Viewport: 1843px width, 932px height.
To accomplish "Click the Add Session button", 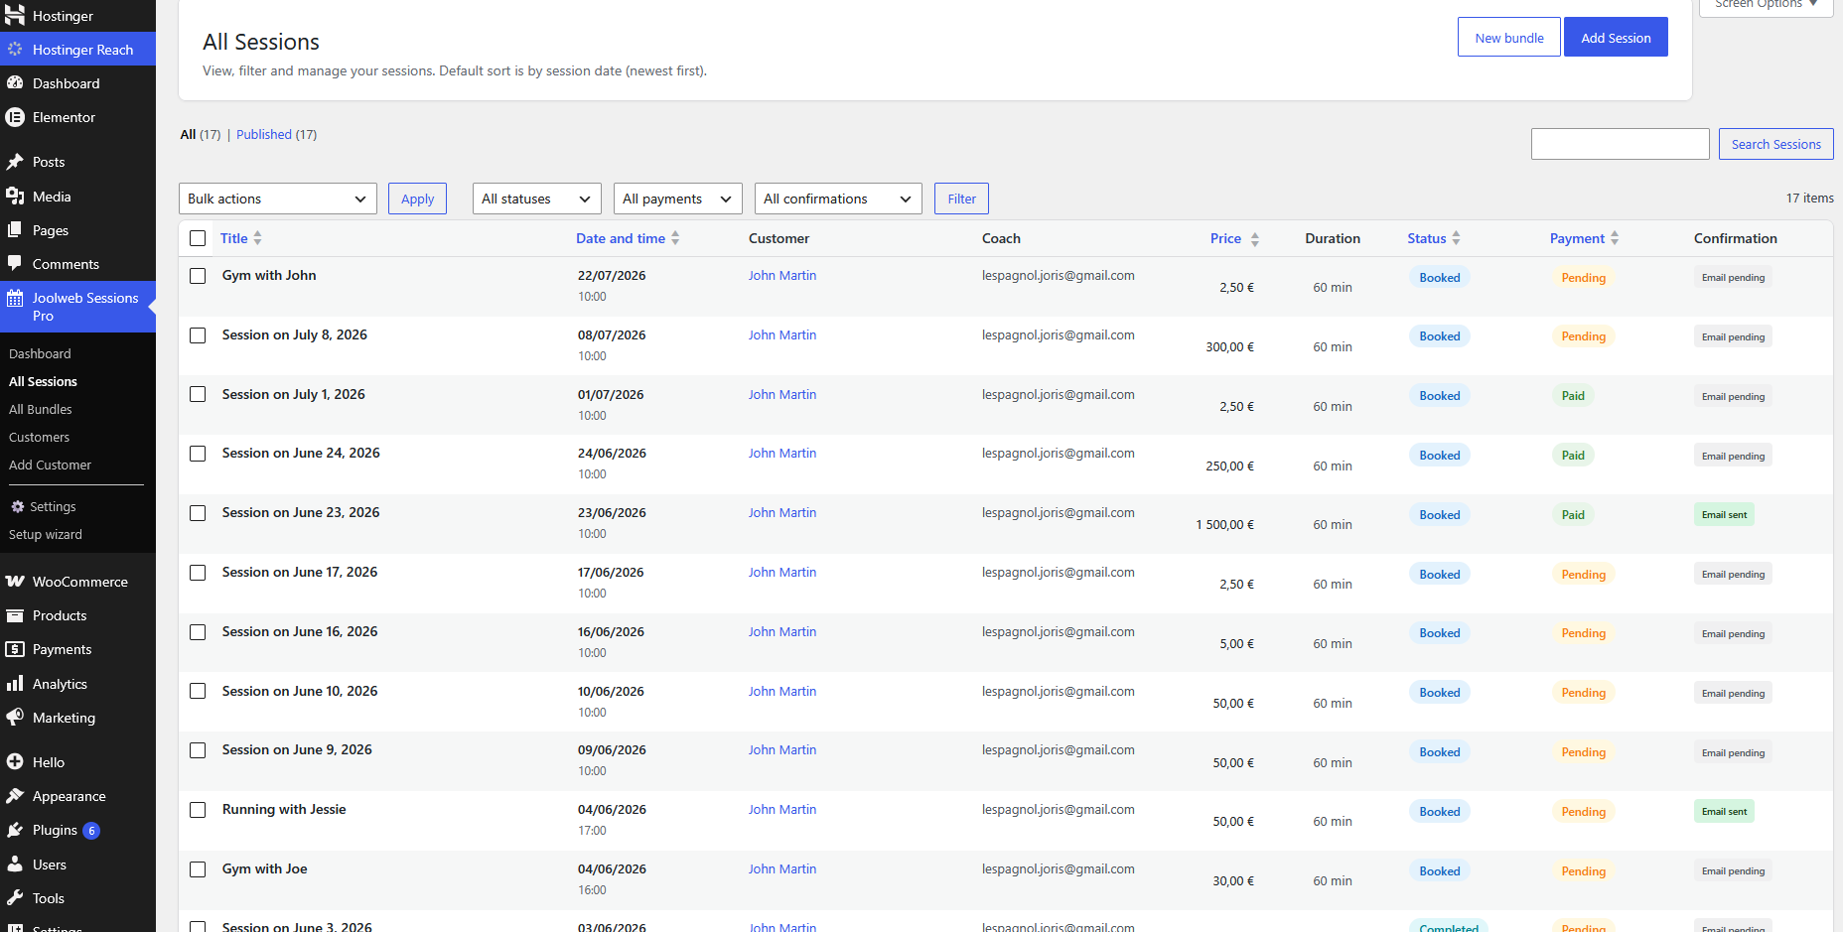I will pyautogui.click(x=1616, y=37).
